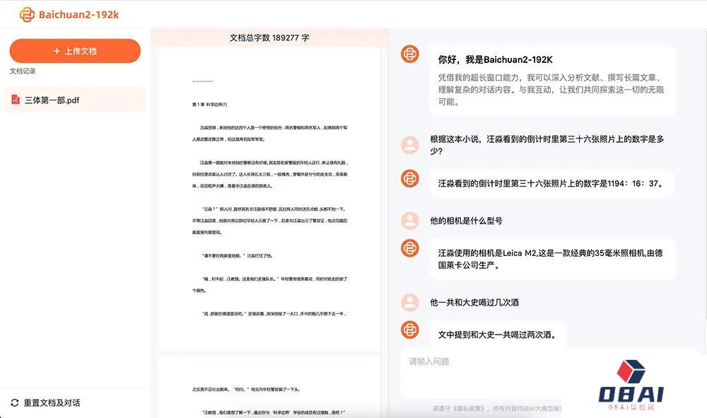The width and height of the screenshot is (707, 418).
Task: Click user avatar beside 他的相机是什么型号
Action: point(410,221)
